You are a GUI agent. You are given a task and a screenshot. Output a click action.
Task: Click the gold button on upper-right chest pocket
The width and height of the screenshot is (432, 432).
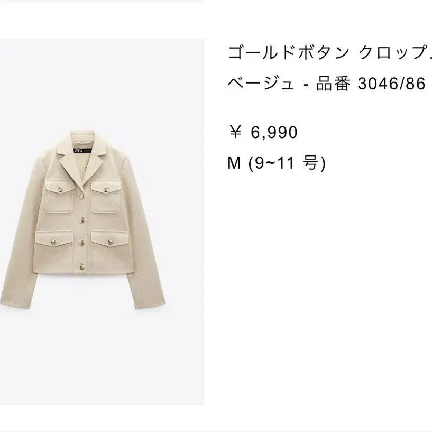[x=106, y=189]
